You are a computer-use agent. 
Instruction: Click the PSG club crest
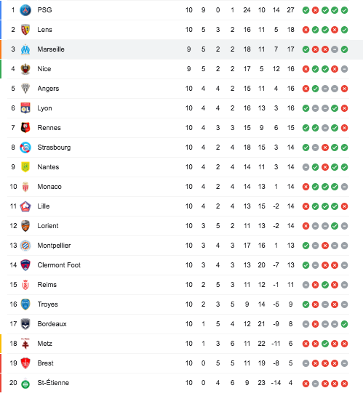(x=25, y=10)
